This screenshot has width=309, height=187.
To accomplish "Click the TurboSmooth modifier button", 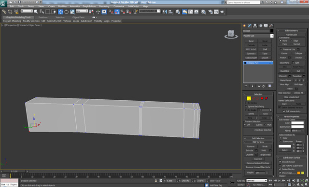I will (251, 58).
